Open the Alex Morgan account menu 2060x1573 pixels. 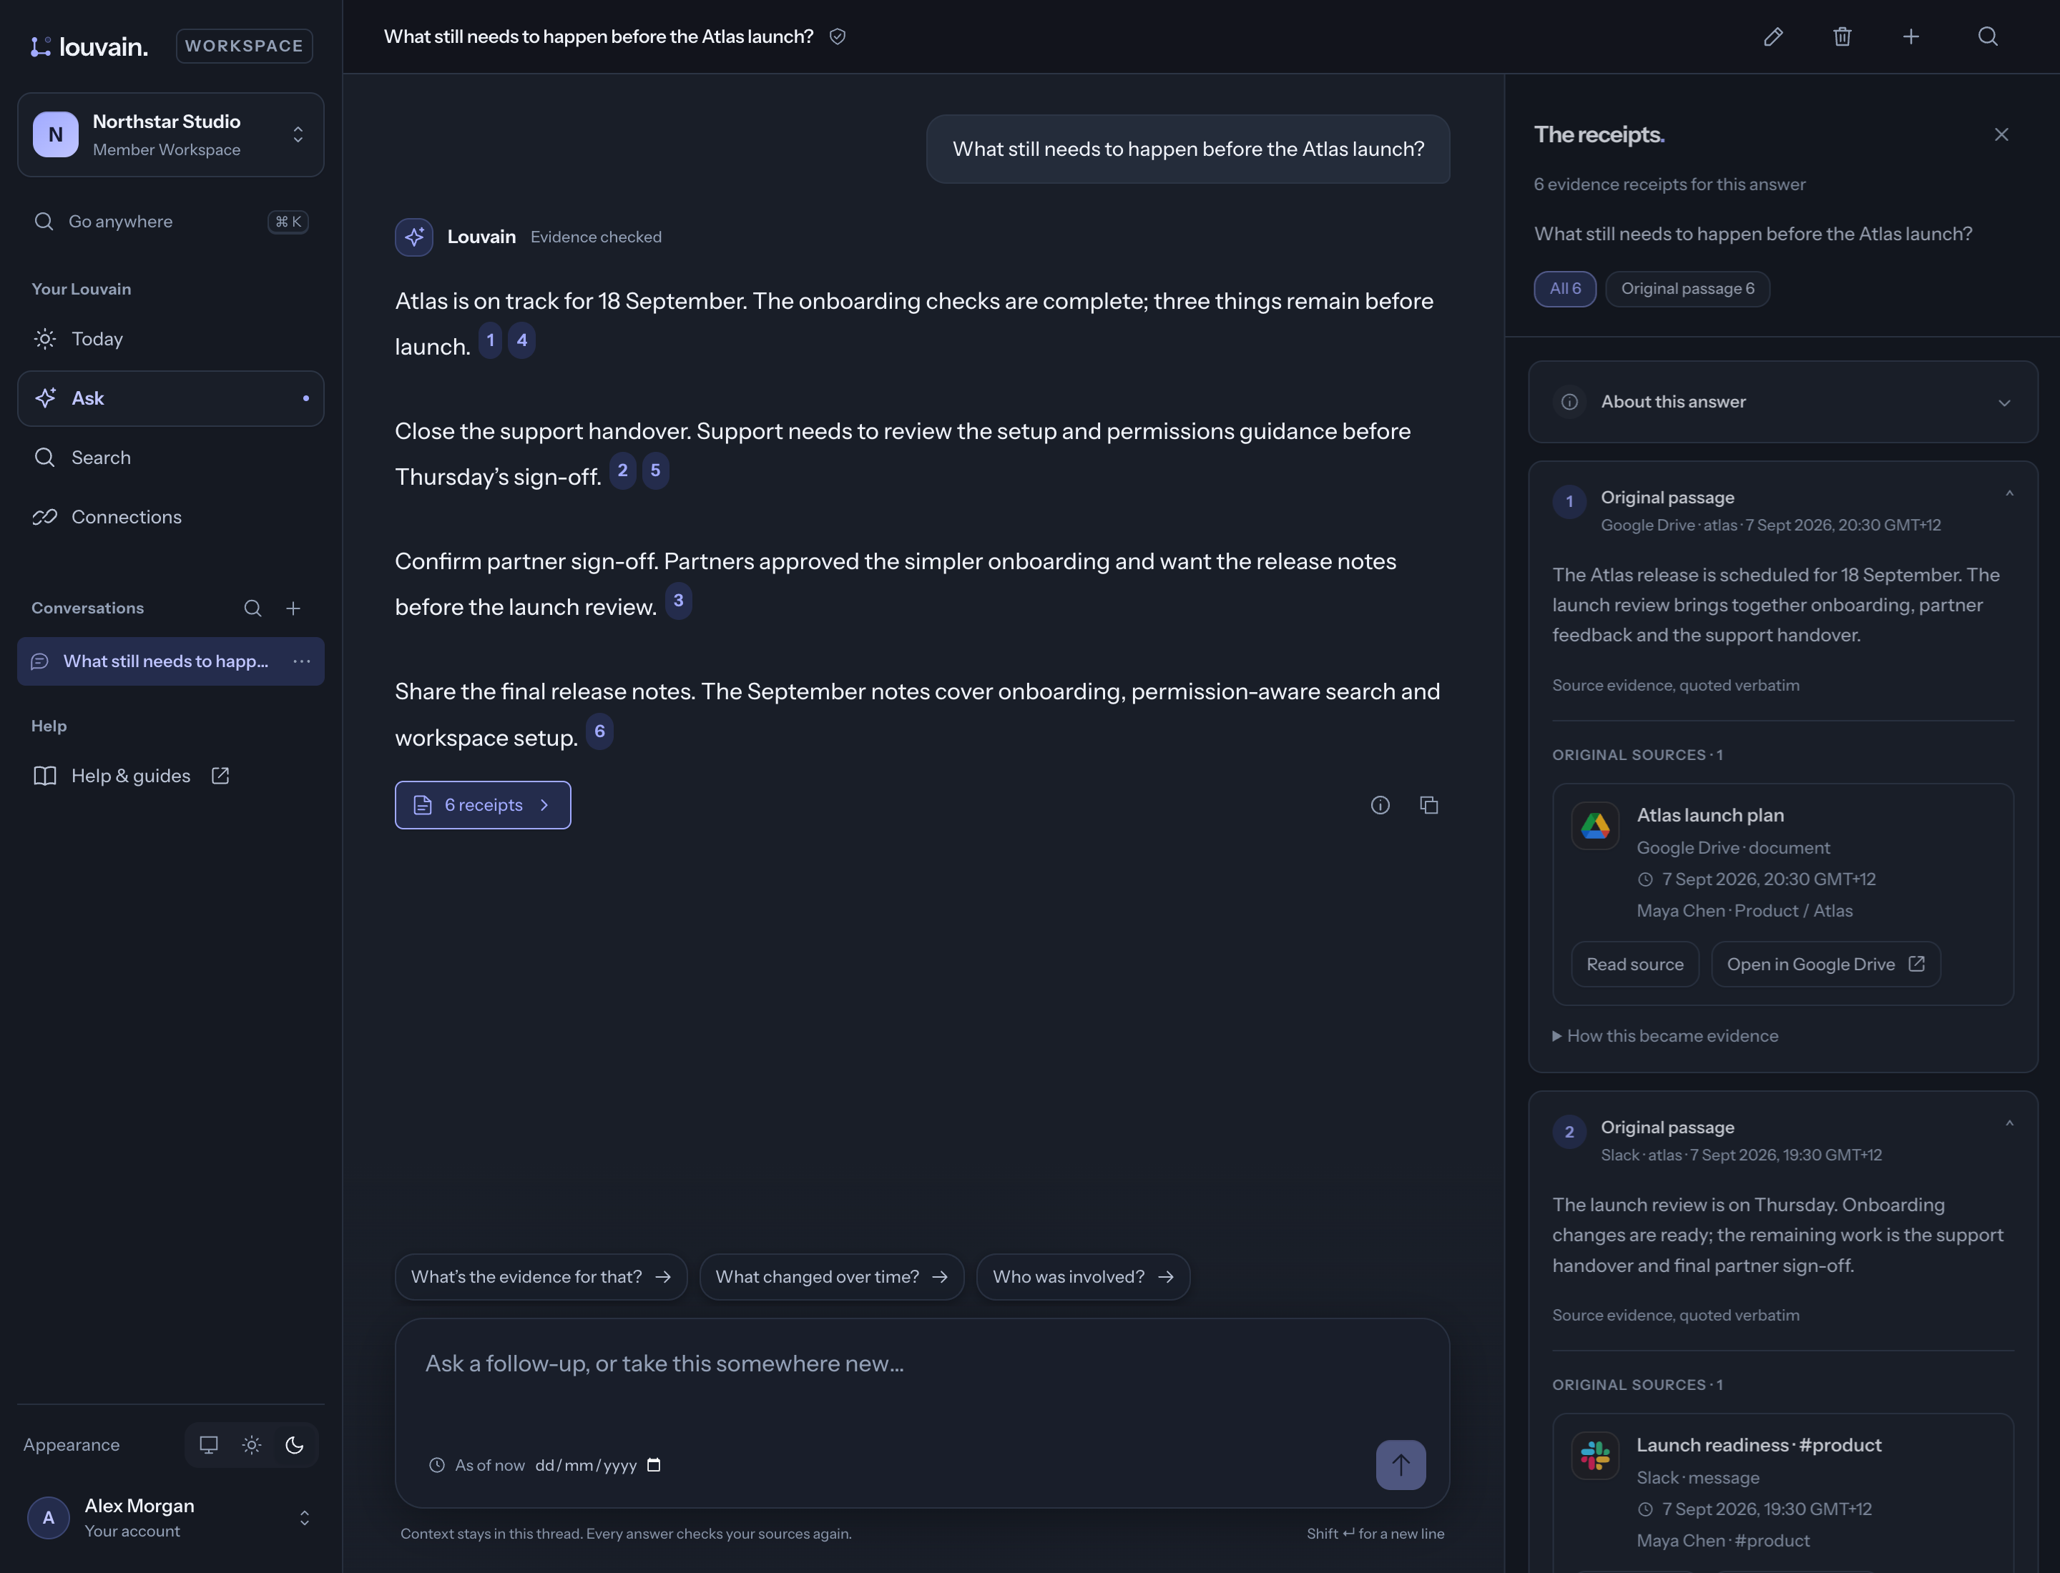coord(170,1518)
